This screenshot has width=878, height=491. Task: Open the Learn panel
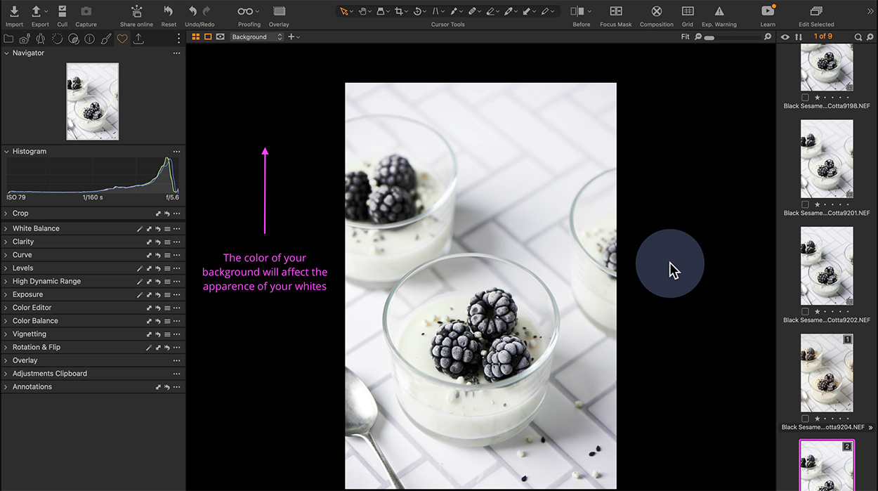(x=766, y=11)
